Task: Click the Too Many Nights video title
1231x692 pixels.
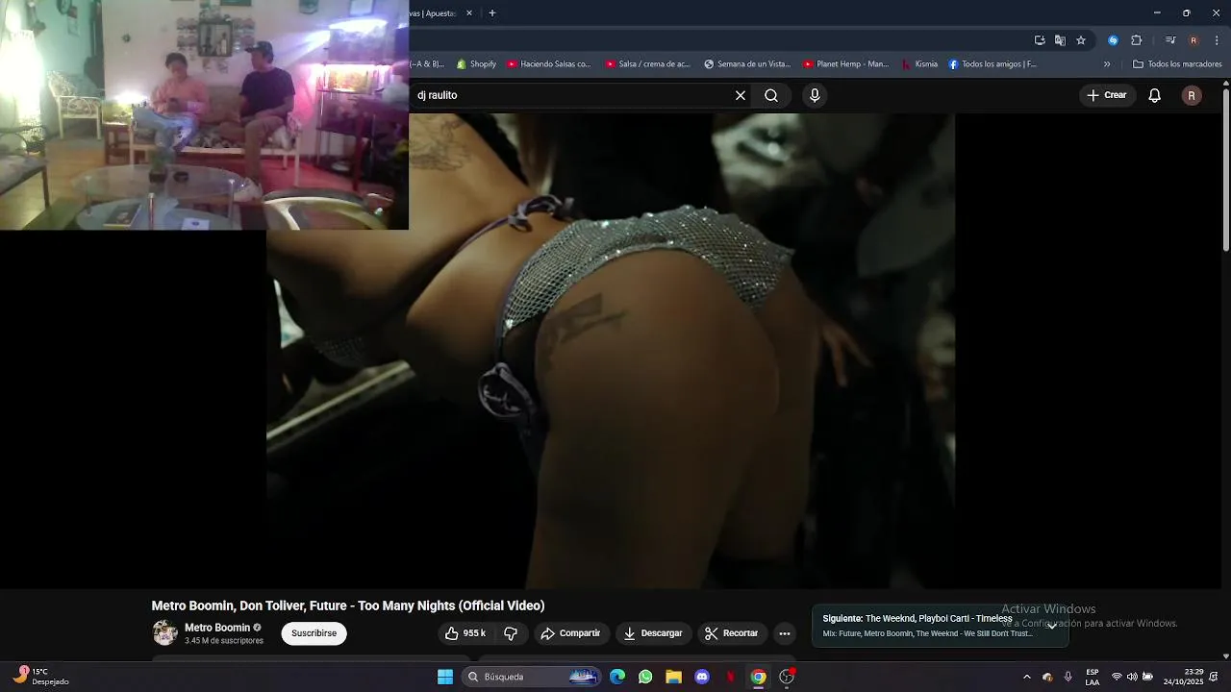Action: point(348,605)
